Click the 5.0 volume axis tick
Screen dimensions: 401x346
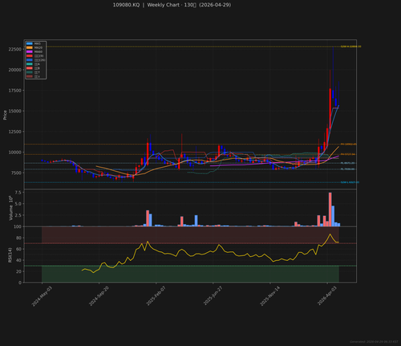coord(18,204)
